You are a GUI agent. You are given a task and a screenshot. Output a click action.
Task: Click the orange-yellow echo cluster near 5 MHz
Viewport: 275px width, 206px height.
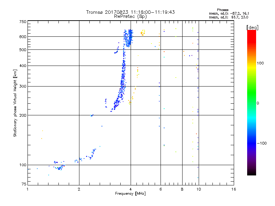coord(143,33)
